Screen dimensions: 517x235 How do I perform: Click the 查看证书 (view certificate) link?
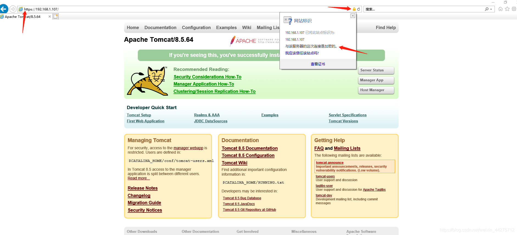[318, 64]
